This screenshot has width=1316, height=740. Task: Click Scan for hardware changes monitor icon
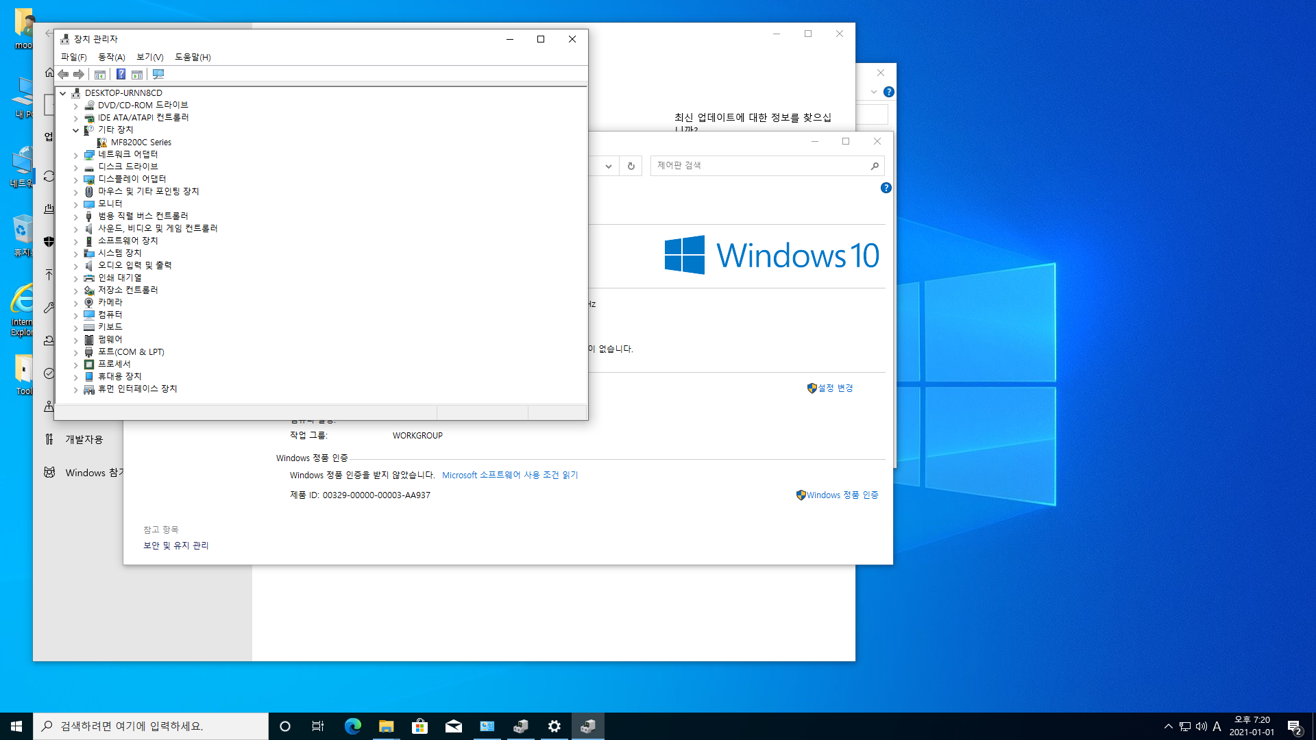tap(158, 74)
